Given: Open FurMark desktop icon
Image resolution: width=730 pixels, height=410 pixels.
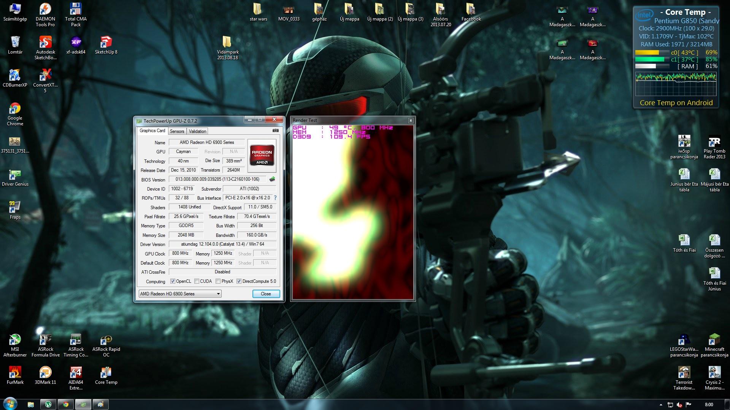Looking at the screenshot, I should pos(15,373).
